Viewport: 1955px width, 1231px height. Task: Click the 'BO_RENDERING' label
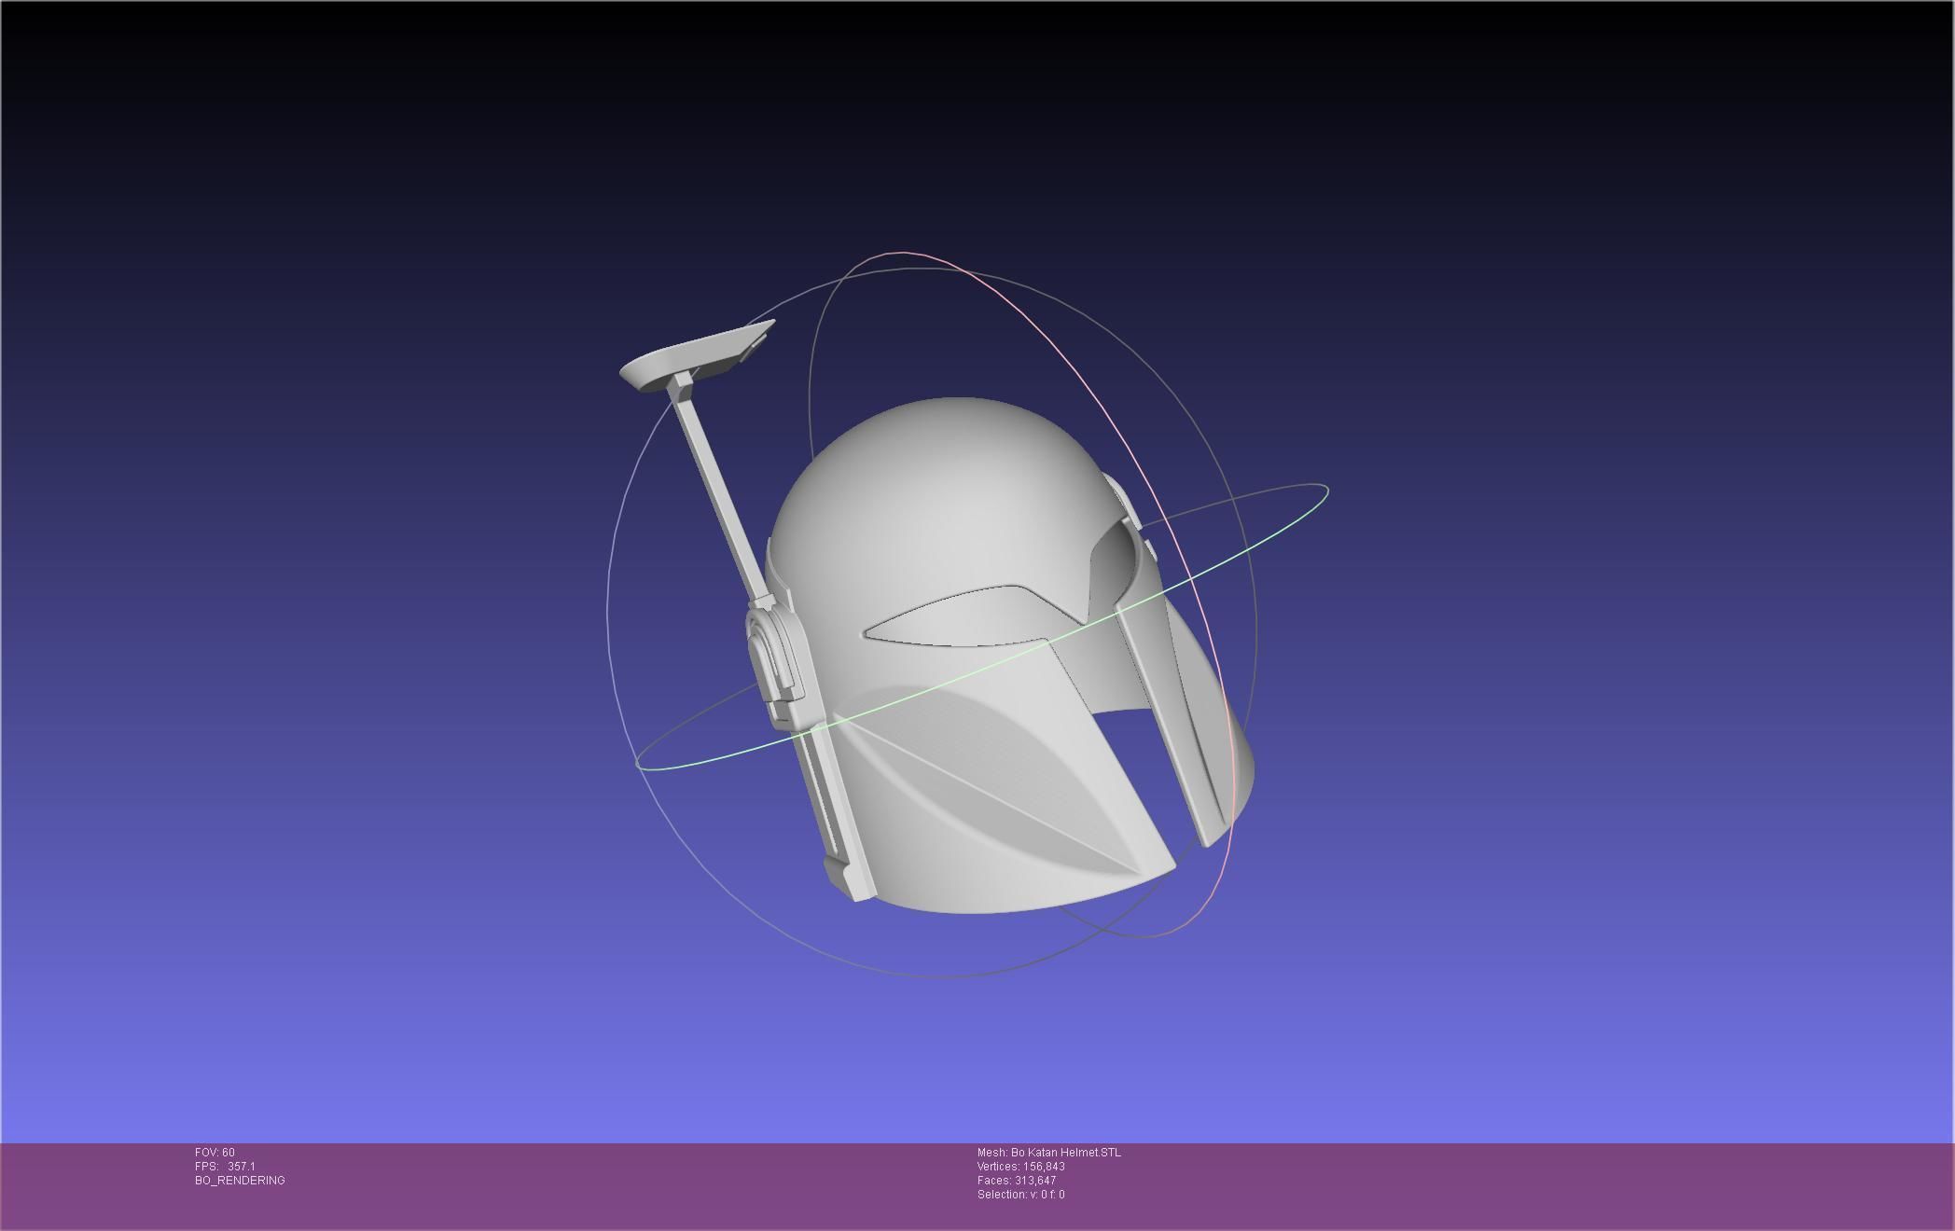point(240,1181)
